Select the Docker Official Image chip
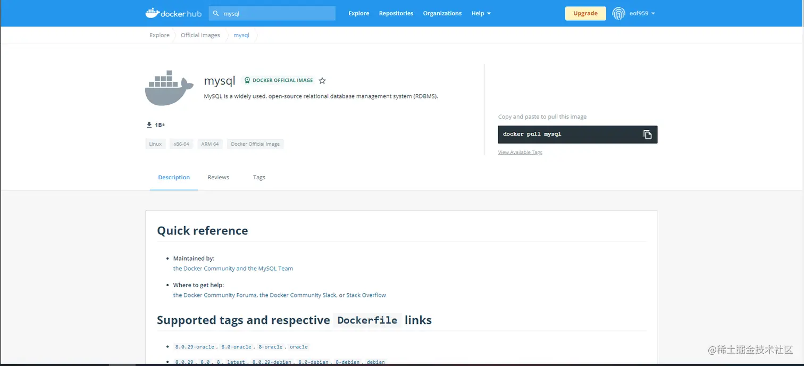This screenshot has width=804, height=366. click(255, 144)
